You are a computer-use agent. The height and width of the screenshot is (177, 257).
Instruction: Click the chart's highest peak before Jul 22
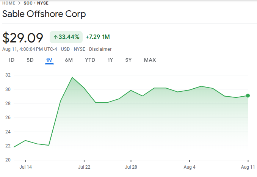tap(72, 77)
